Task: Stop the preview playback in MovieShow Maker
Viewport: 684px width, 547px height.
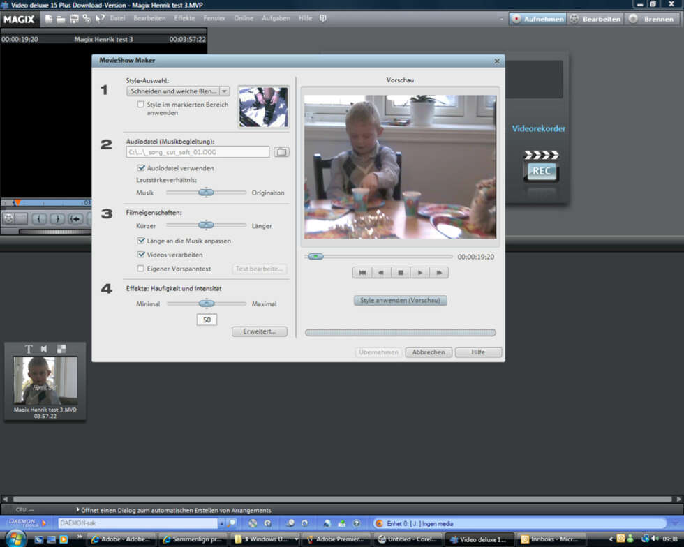Action: [401, 273]
